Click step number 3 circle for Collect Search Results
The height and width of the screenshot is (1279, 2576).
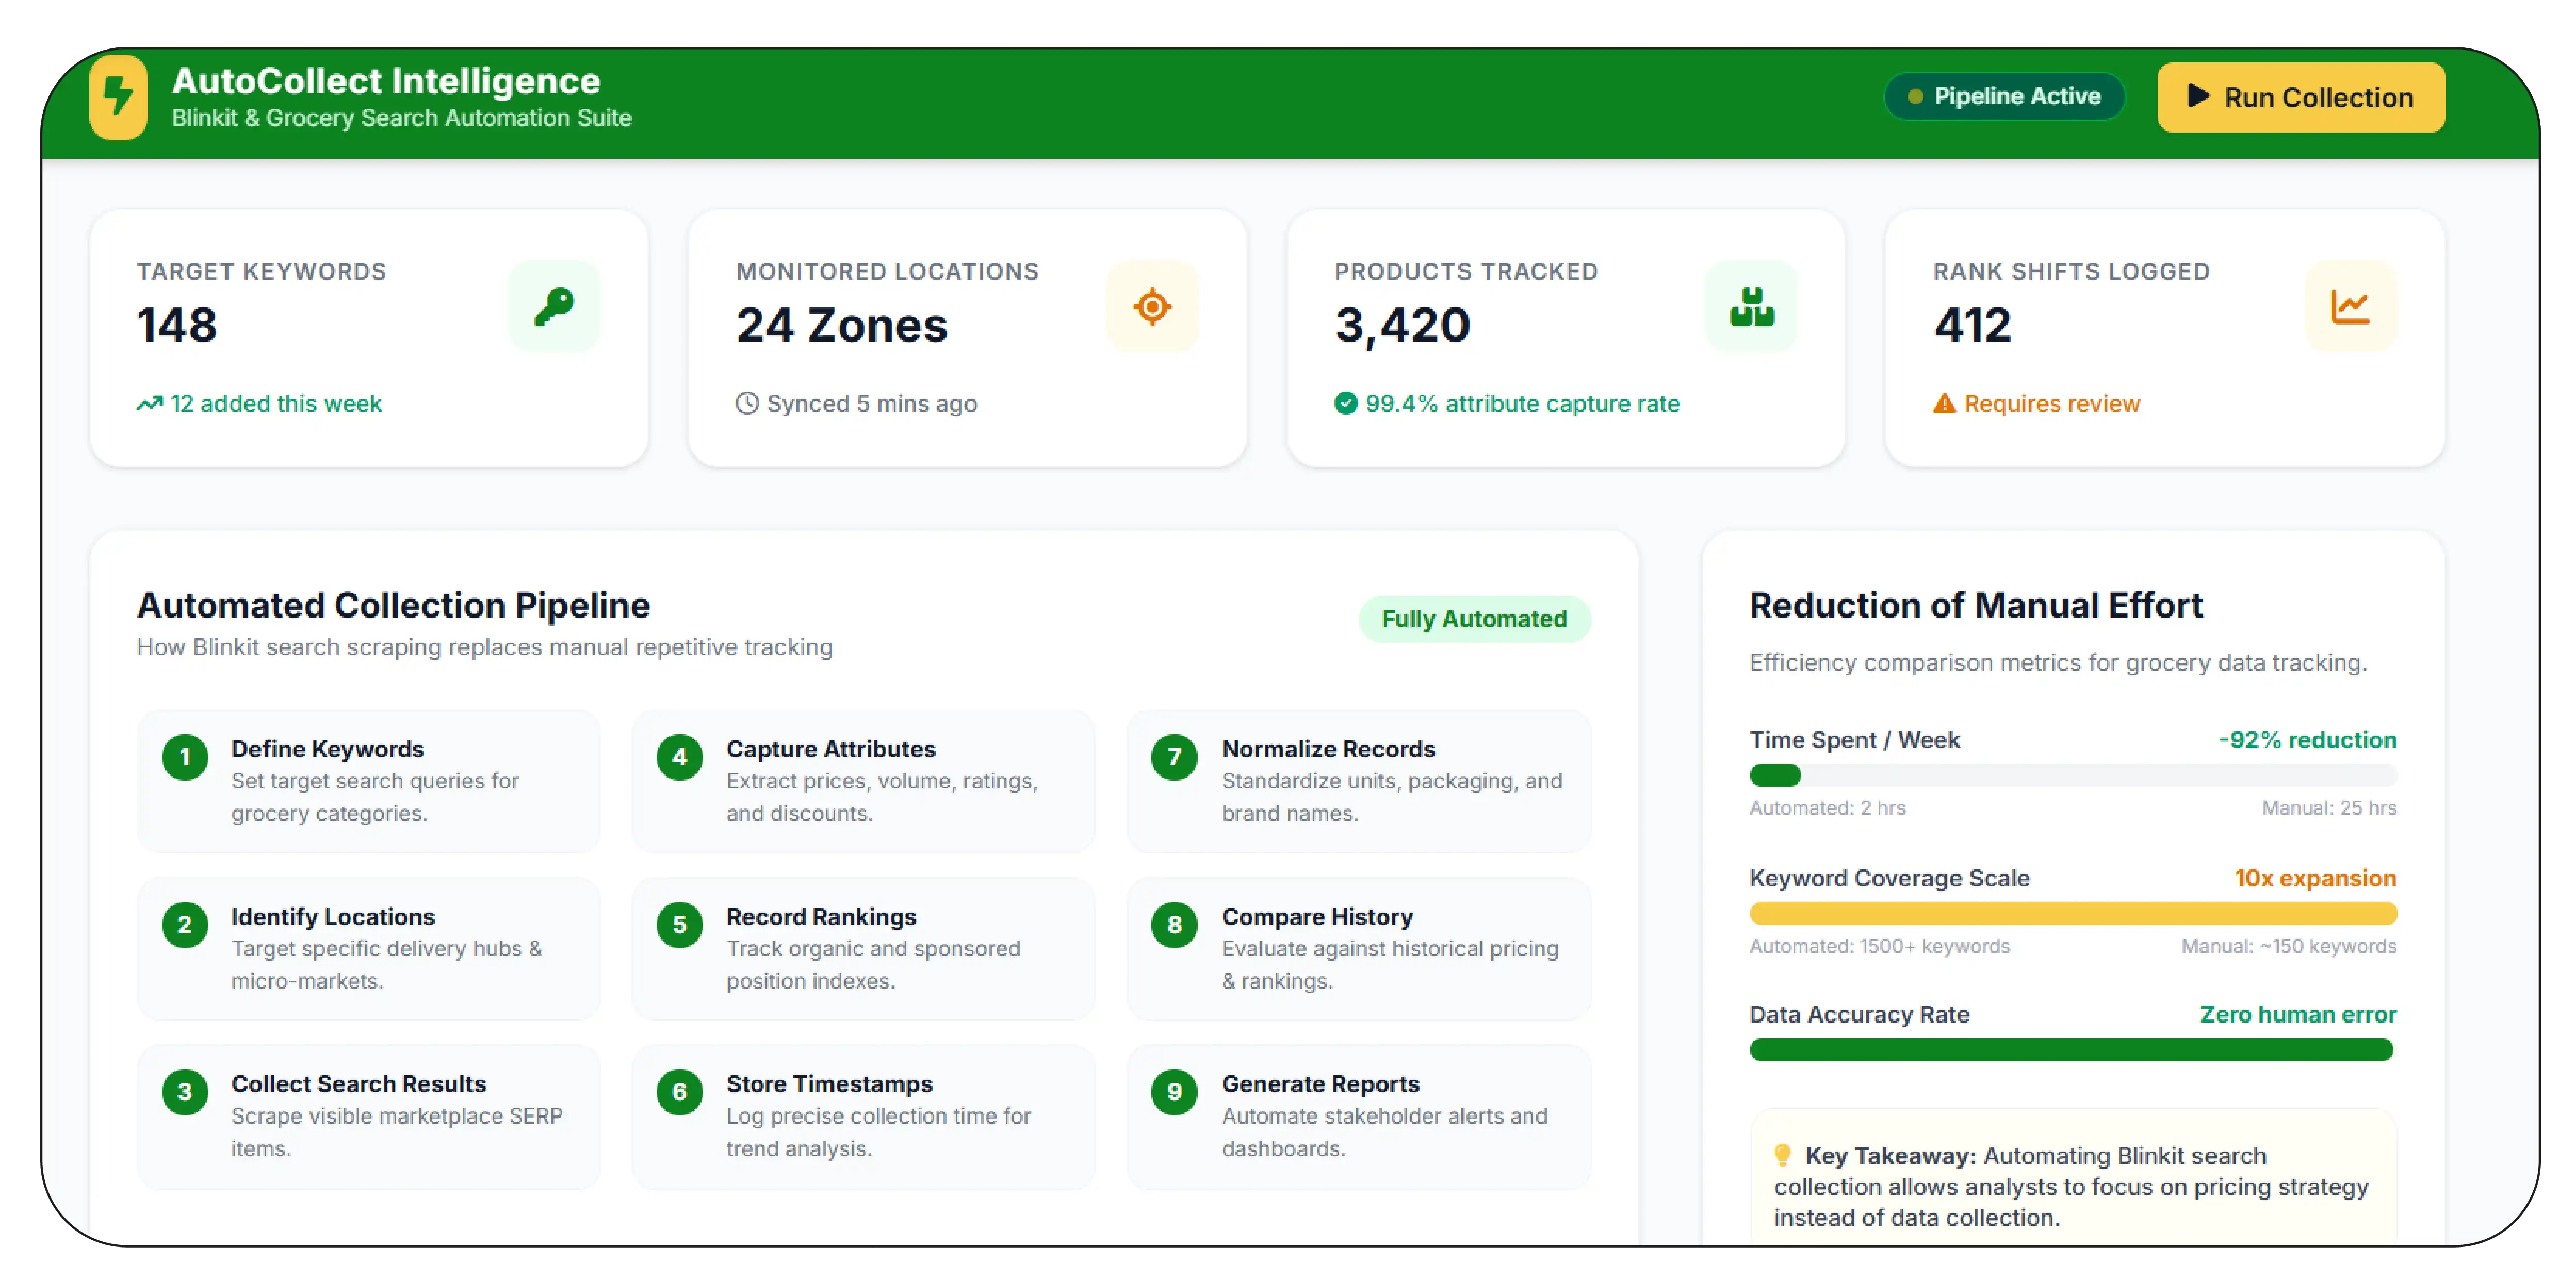[x=185, y=1092]
